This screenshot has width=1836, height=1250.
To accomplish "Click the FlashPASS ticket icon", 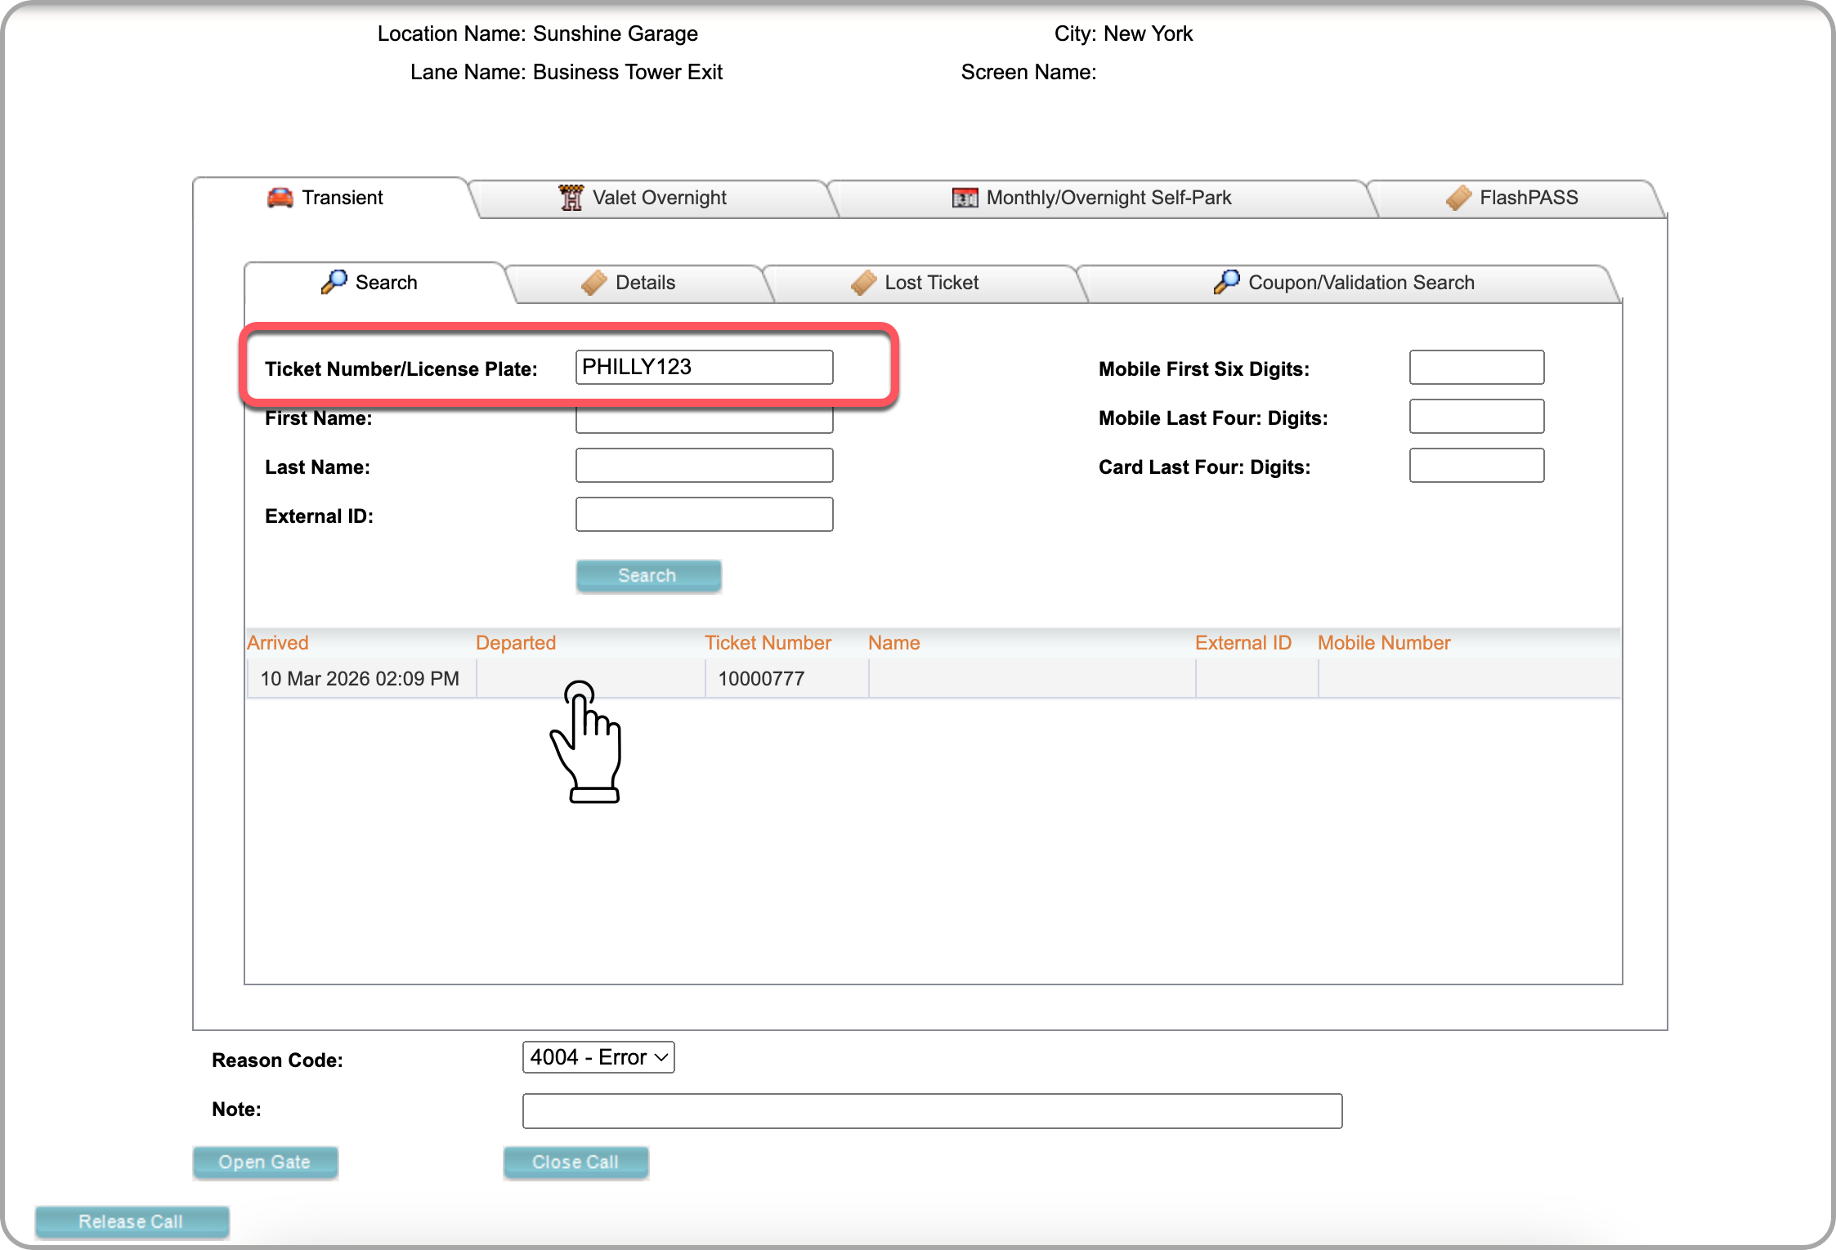I will click(x=1458, y=198).
